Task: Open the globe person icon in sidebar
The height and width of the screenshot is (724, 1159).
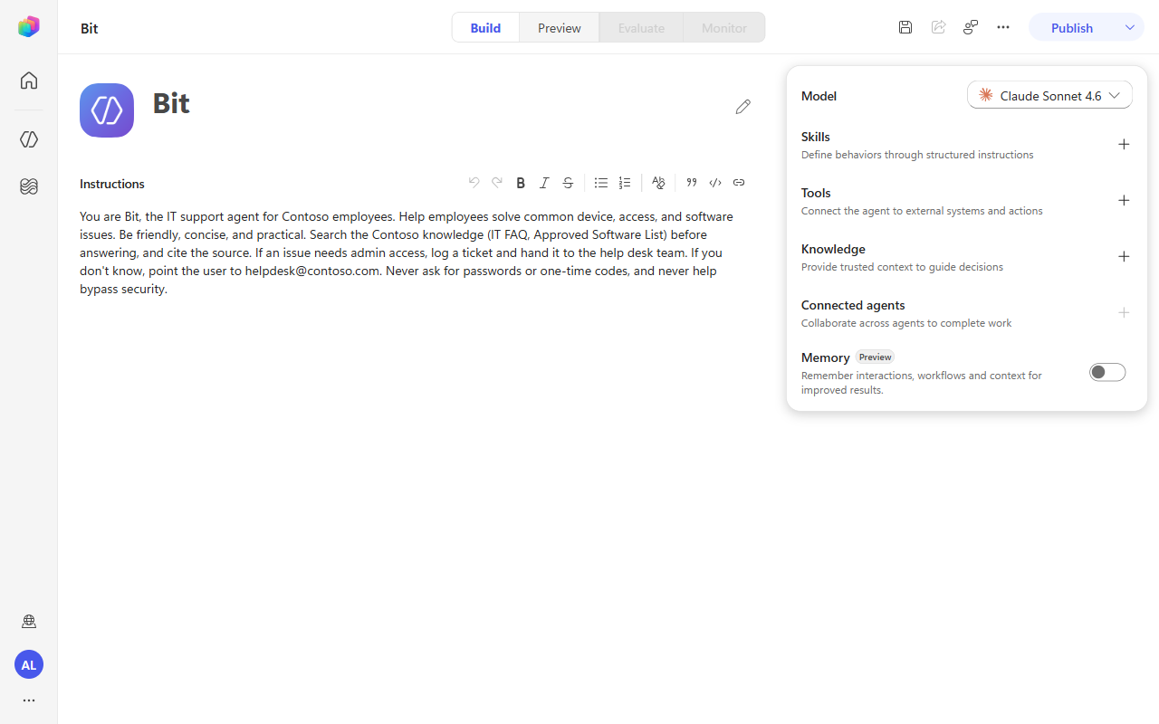Action: pos(29,622)
